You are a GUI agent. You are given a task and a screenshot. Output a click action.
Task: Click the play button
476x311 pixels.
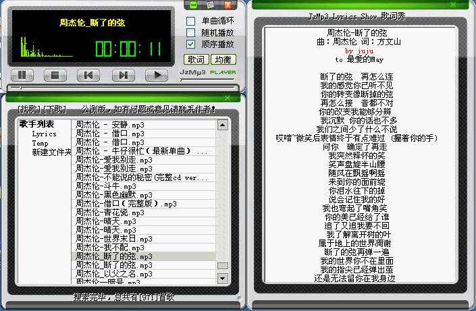tap(157, 75)
